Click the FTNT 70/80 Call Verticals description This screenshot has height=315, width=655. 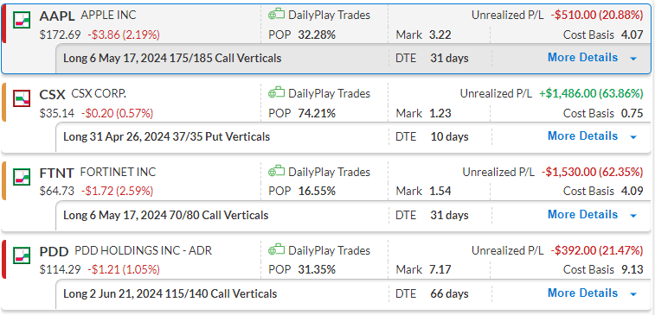click(x=166, y=215)
